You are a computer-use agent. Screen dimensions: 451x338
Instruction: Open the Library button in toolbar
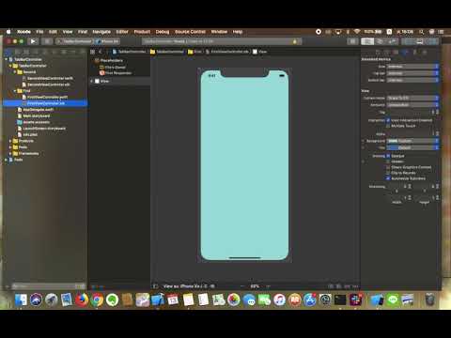352,41
